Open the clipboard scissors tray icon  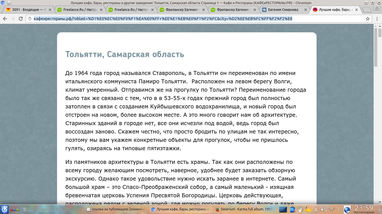pos(316,210)
